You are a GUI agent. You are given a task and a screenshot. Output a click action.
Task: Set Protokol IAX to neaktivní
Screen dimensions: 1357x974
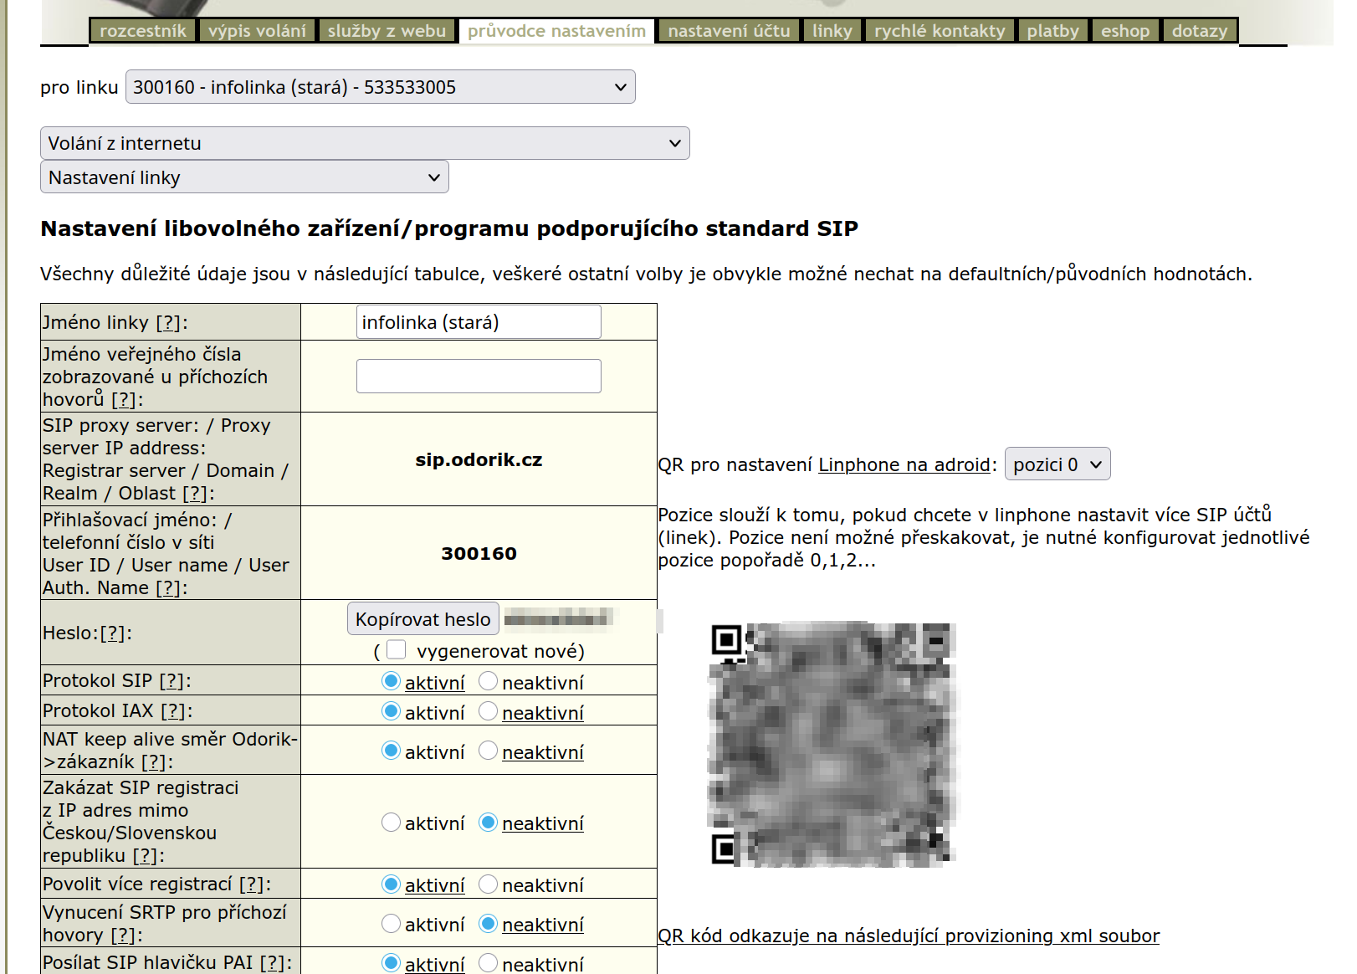(x=489, y=712)
